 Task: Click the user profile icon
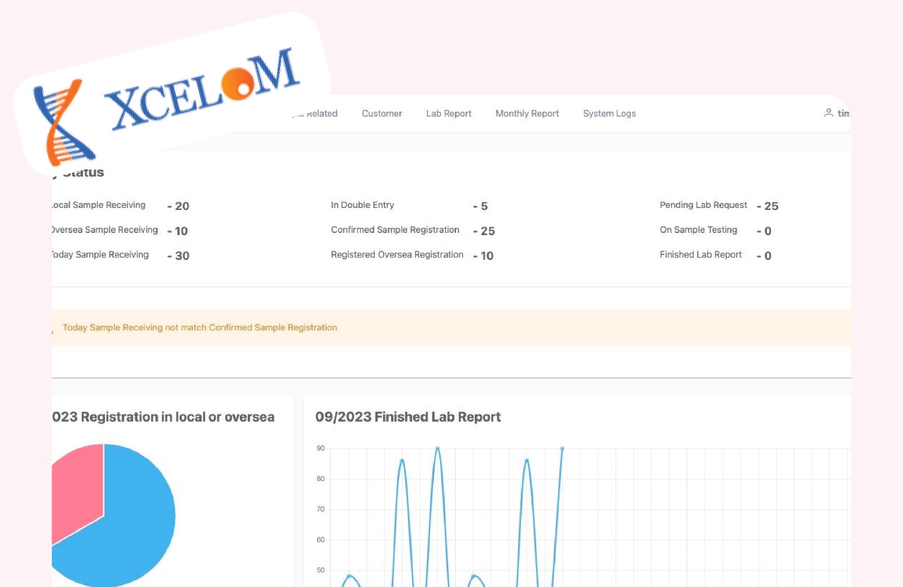click(828, 113)
